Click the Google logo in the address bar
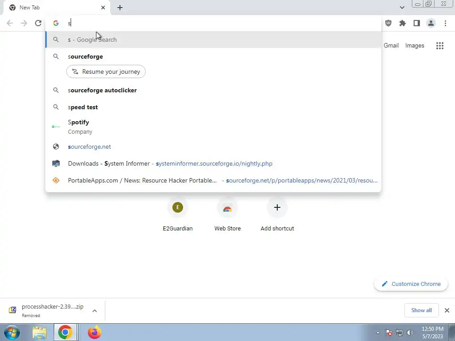Viewport: 455px width, 341px height. [x=56, y=23]
